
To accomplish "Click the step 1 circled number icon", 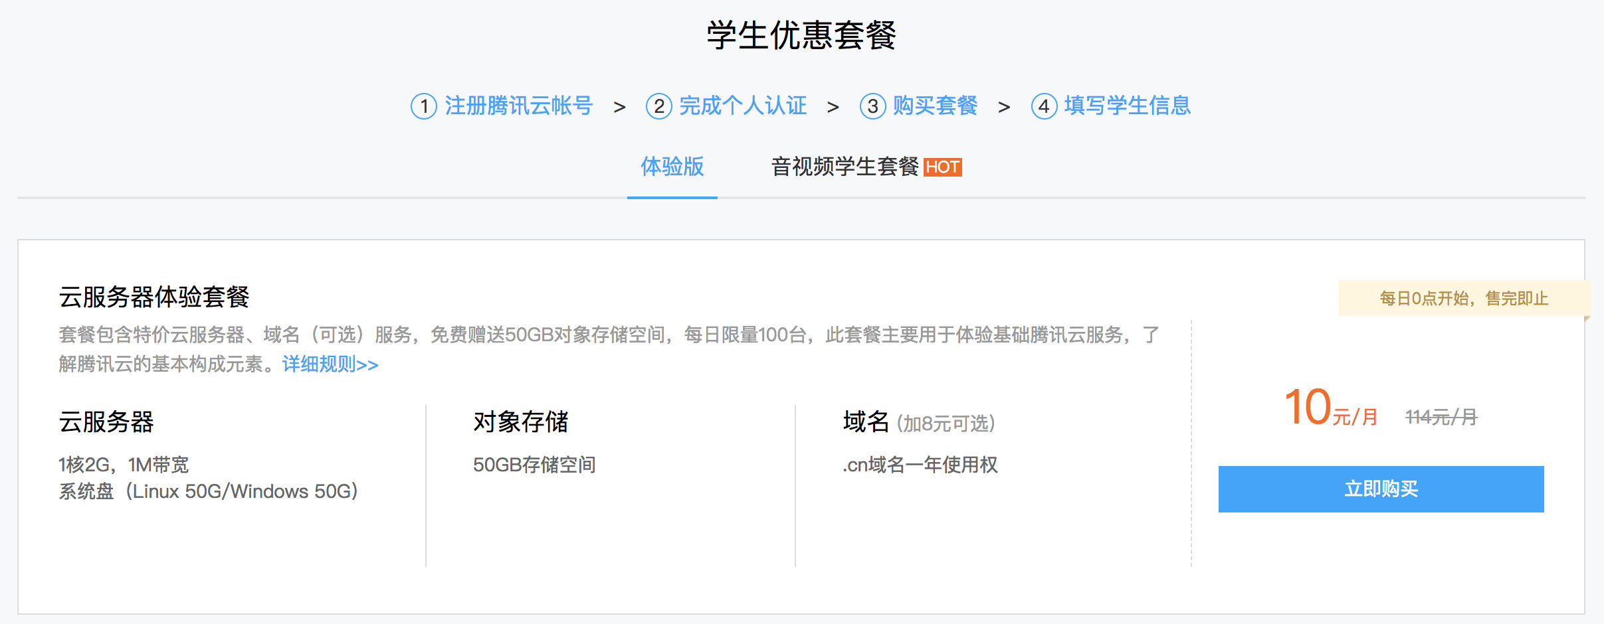I will coord(424,106).
